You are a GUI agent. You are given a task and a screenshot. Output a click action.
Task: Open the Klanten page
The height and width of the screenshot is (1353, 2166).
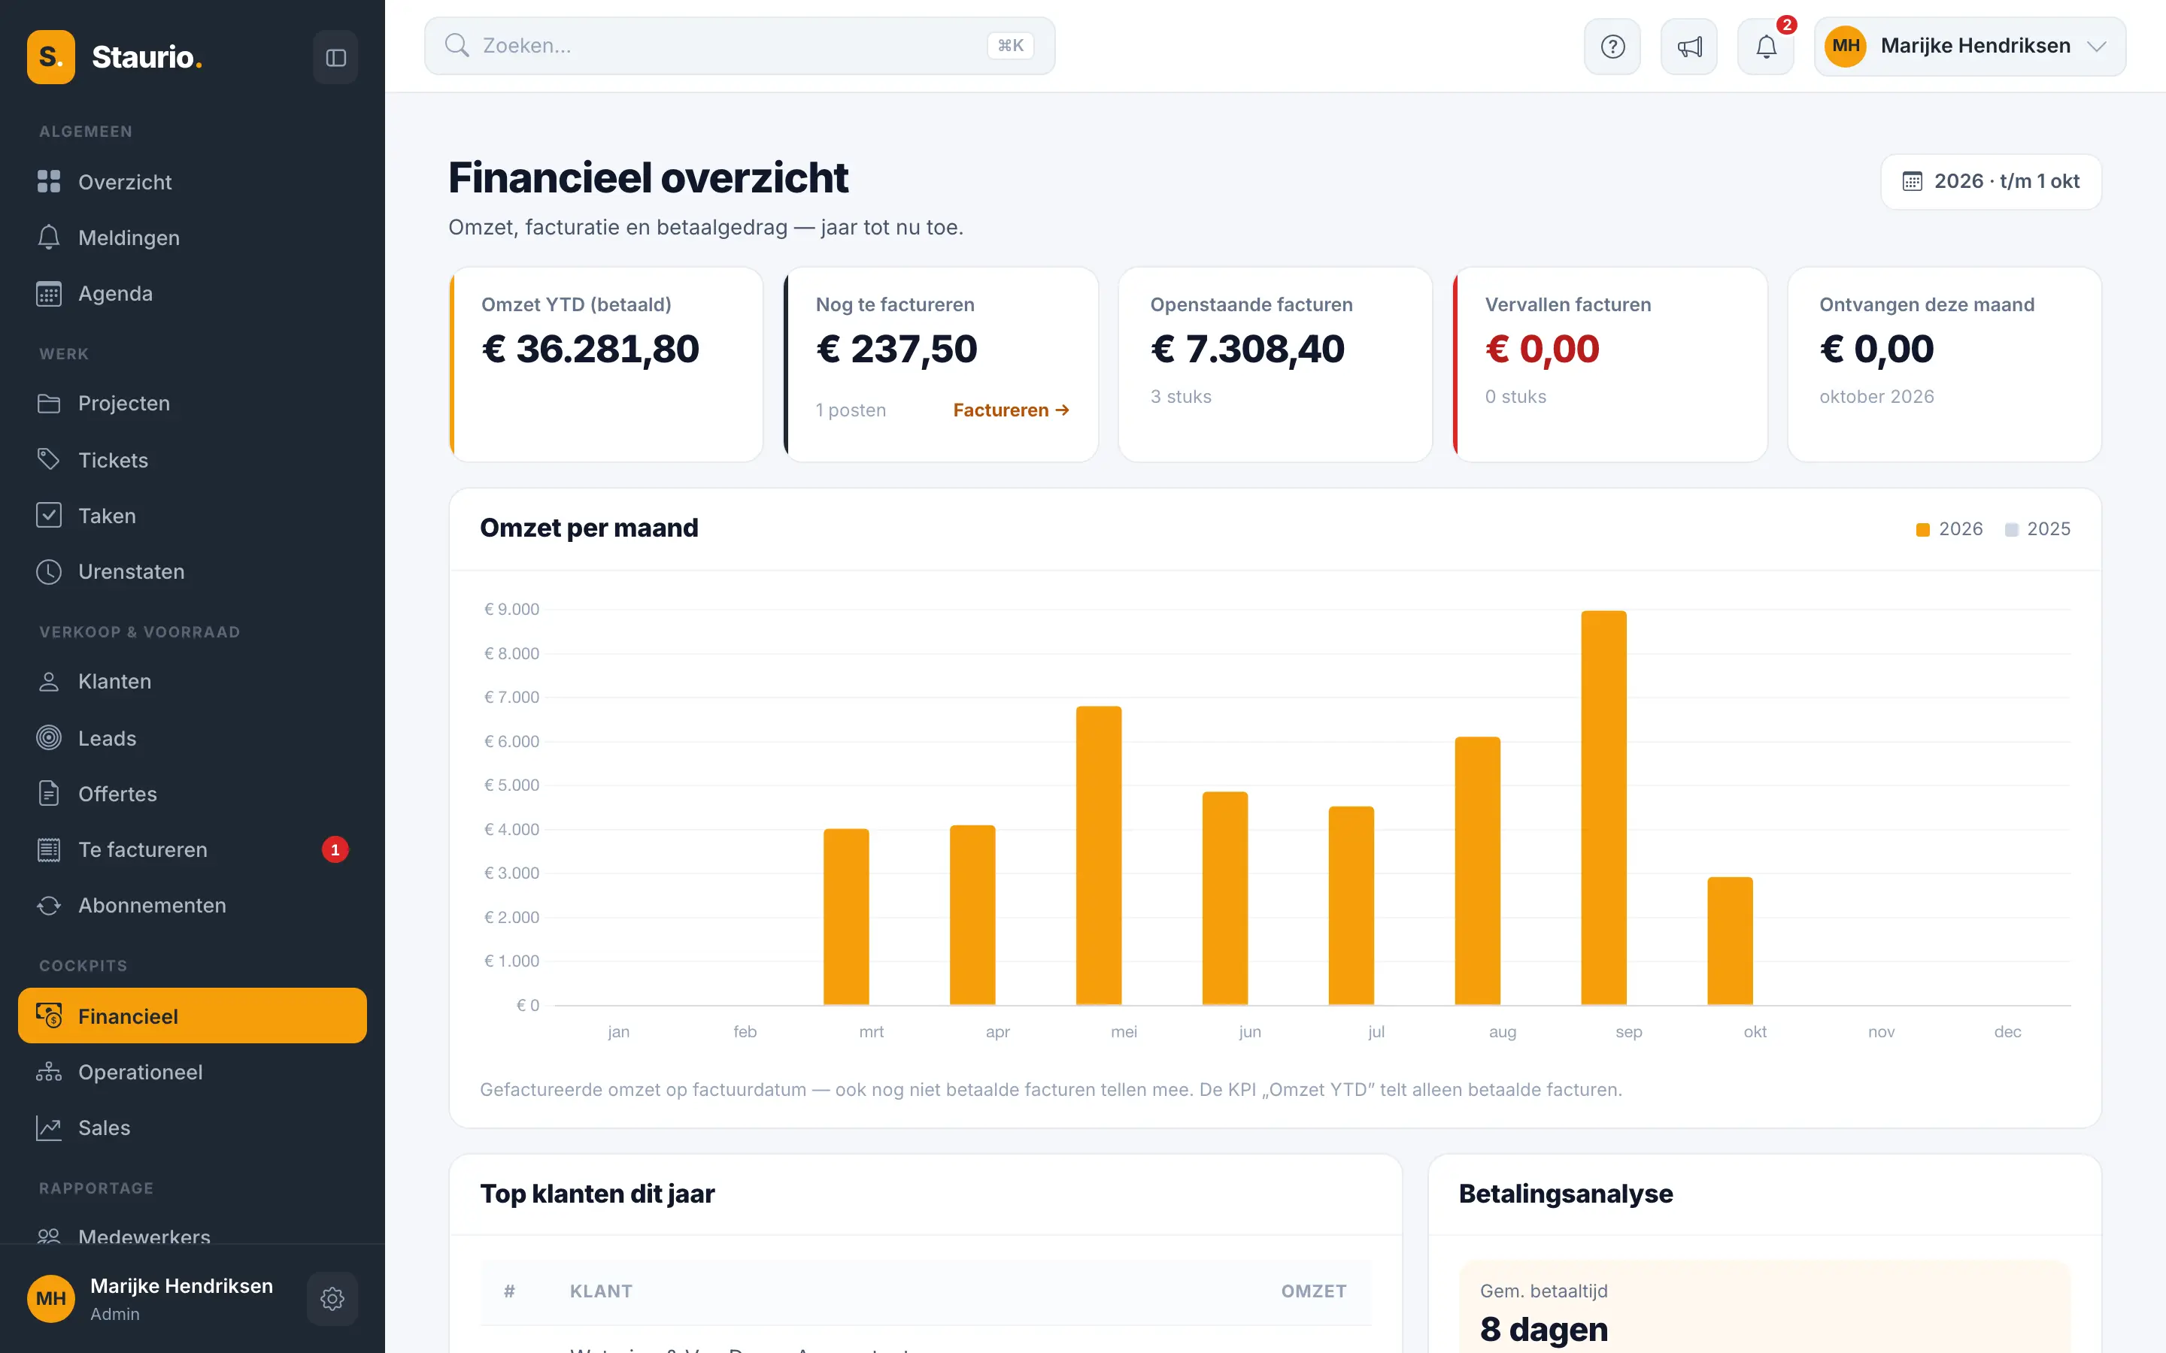click(x=193, y=682)
